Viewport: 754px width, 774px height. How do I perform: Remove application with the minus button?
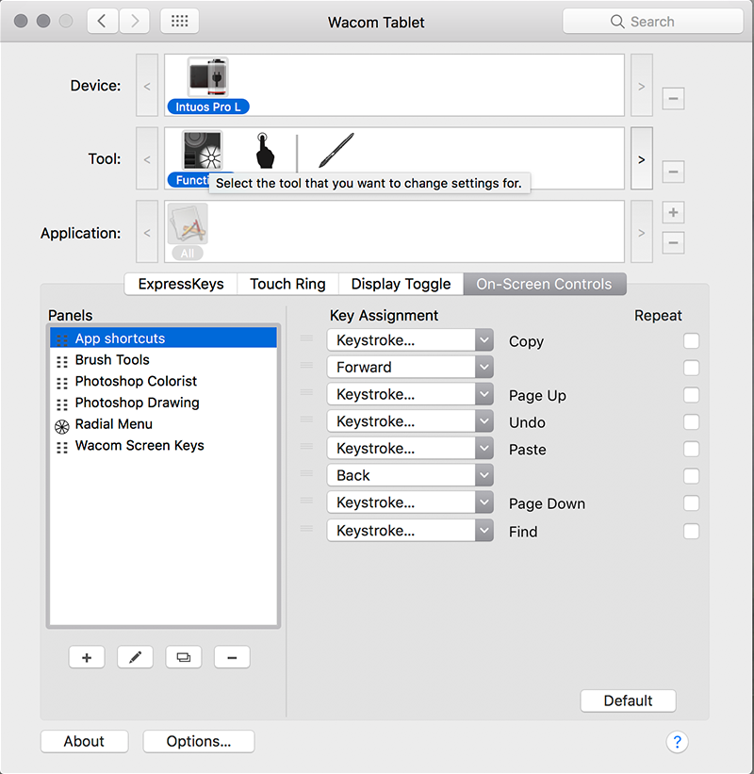click(673, 243)
